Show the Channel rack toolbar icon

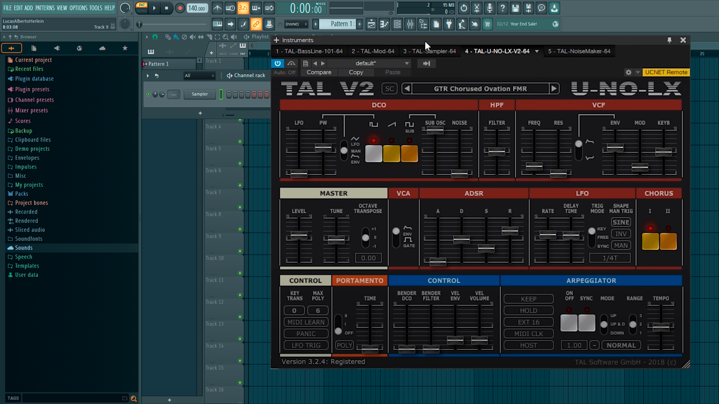click(x=397, y=24)
